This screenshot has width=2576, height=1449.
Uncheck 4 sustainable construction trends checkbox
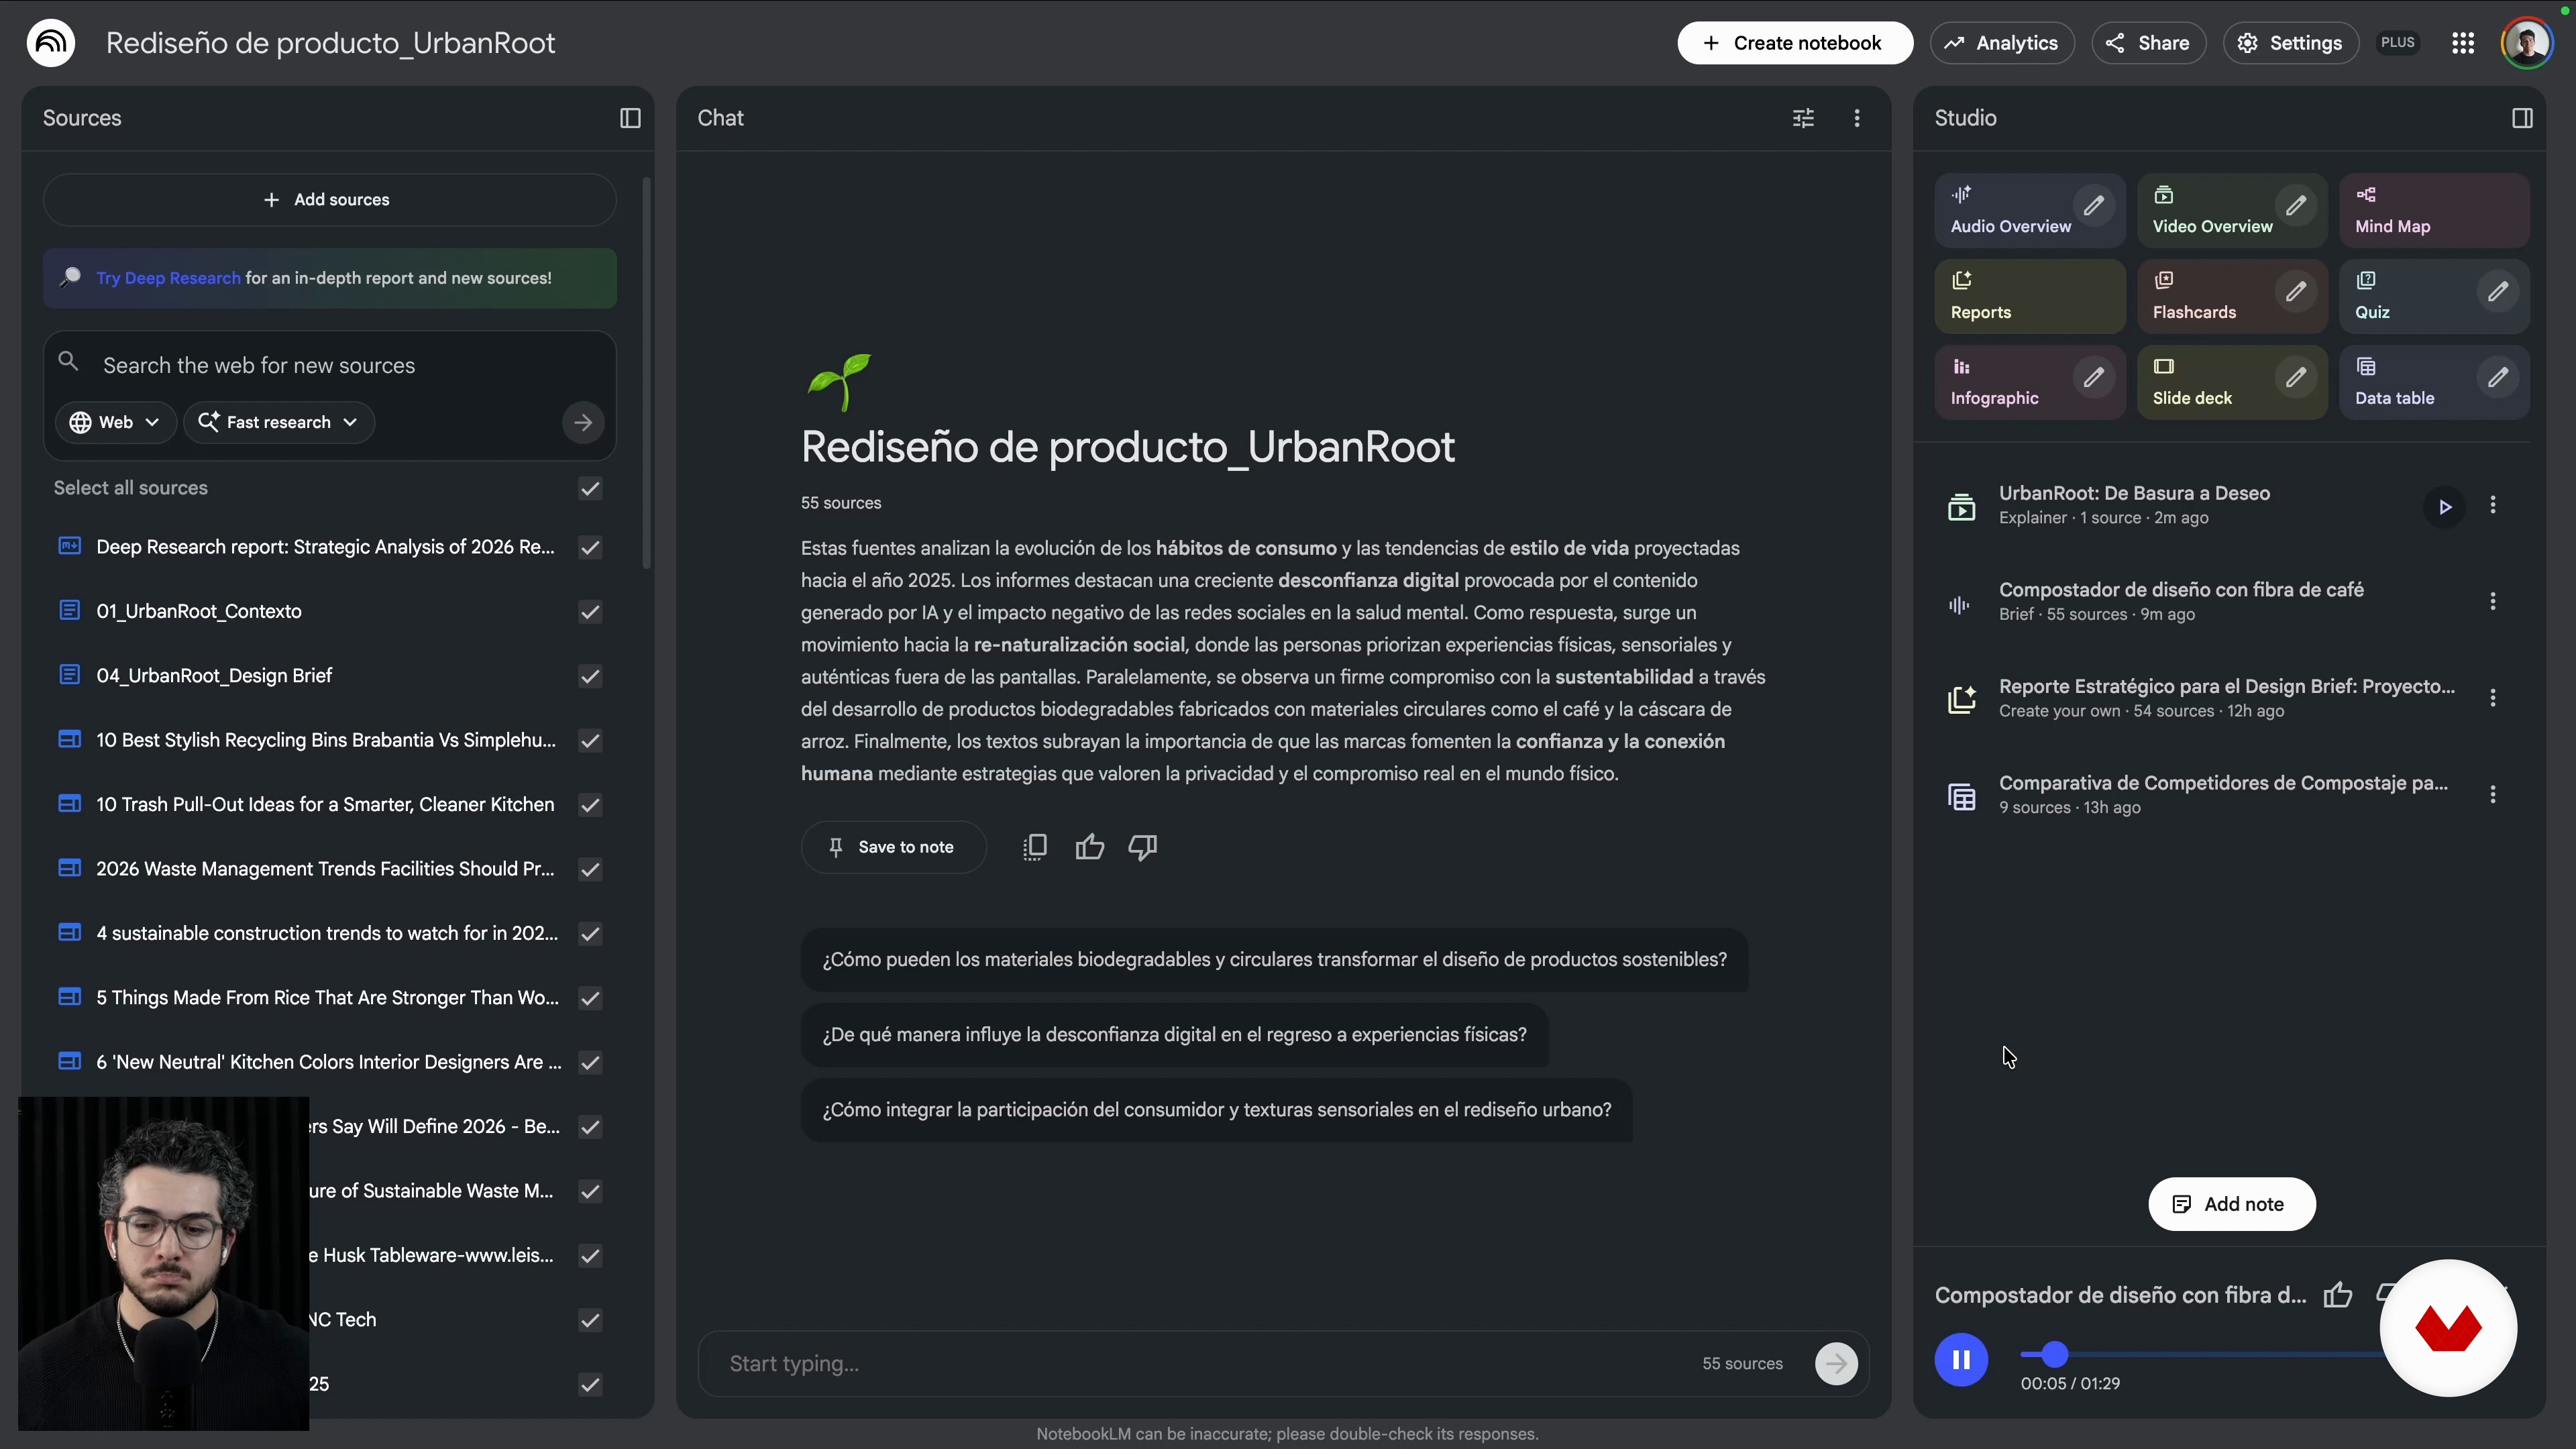coord(590,934)
